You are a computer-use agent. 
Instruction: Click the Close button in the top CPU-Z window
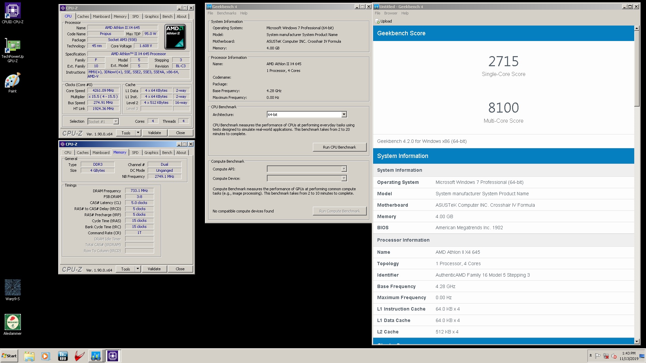(x=180, y=133)
